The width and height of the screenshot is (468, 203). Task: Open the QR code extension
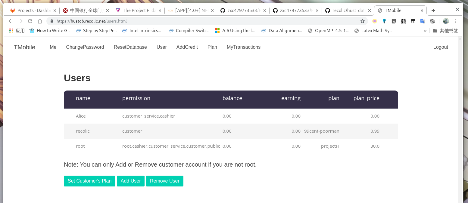click(404, 21)
